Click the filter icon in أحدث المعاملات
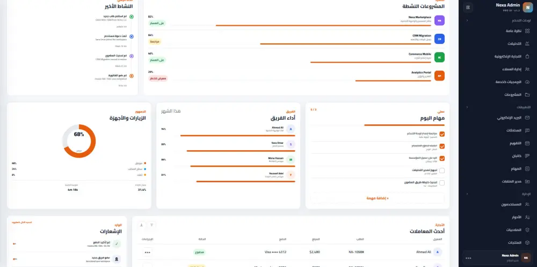Screen dimensions: 537x267 (152, 225)
